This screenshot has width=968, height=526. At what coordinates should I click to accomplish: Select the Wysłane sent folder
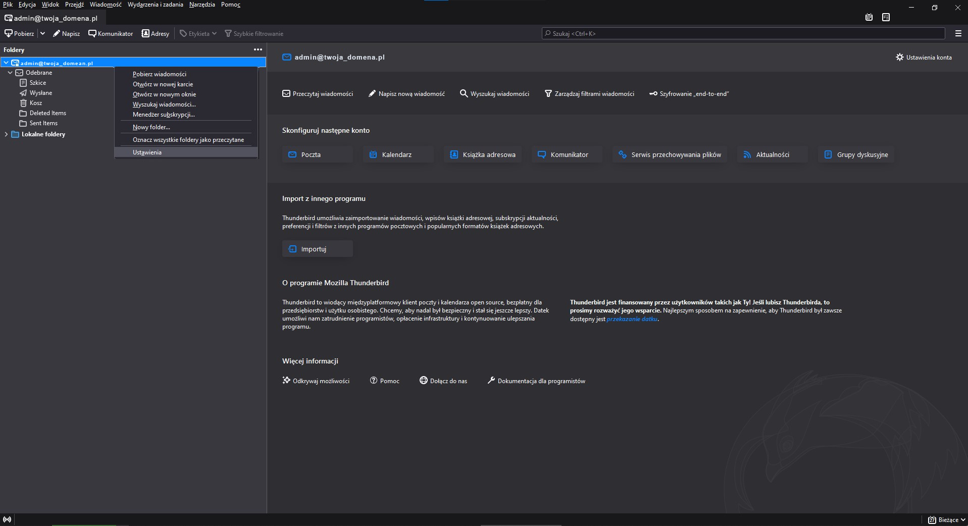(x=41, y=93)
